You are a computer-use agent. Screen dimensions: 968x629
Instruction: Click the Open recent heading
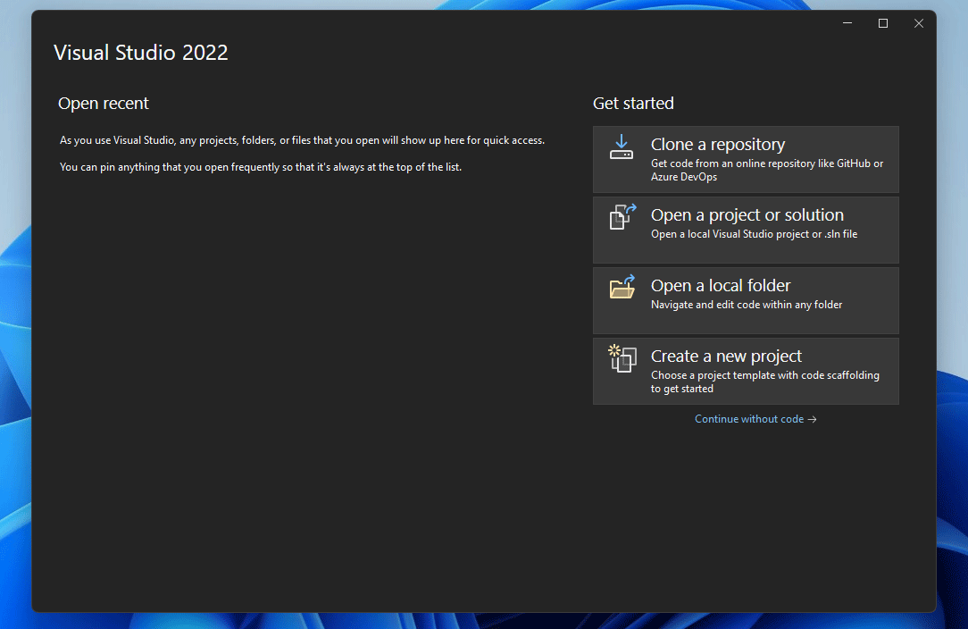(x=103, y=103)
